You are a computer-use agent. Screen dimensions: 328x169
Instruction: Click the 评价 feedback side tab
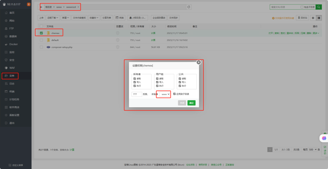pyautogui.click(x=325, y=150)
